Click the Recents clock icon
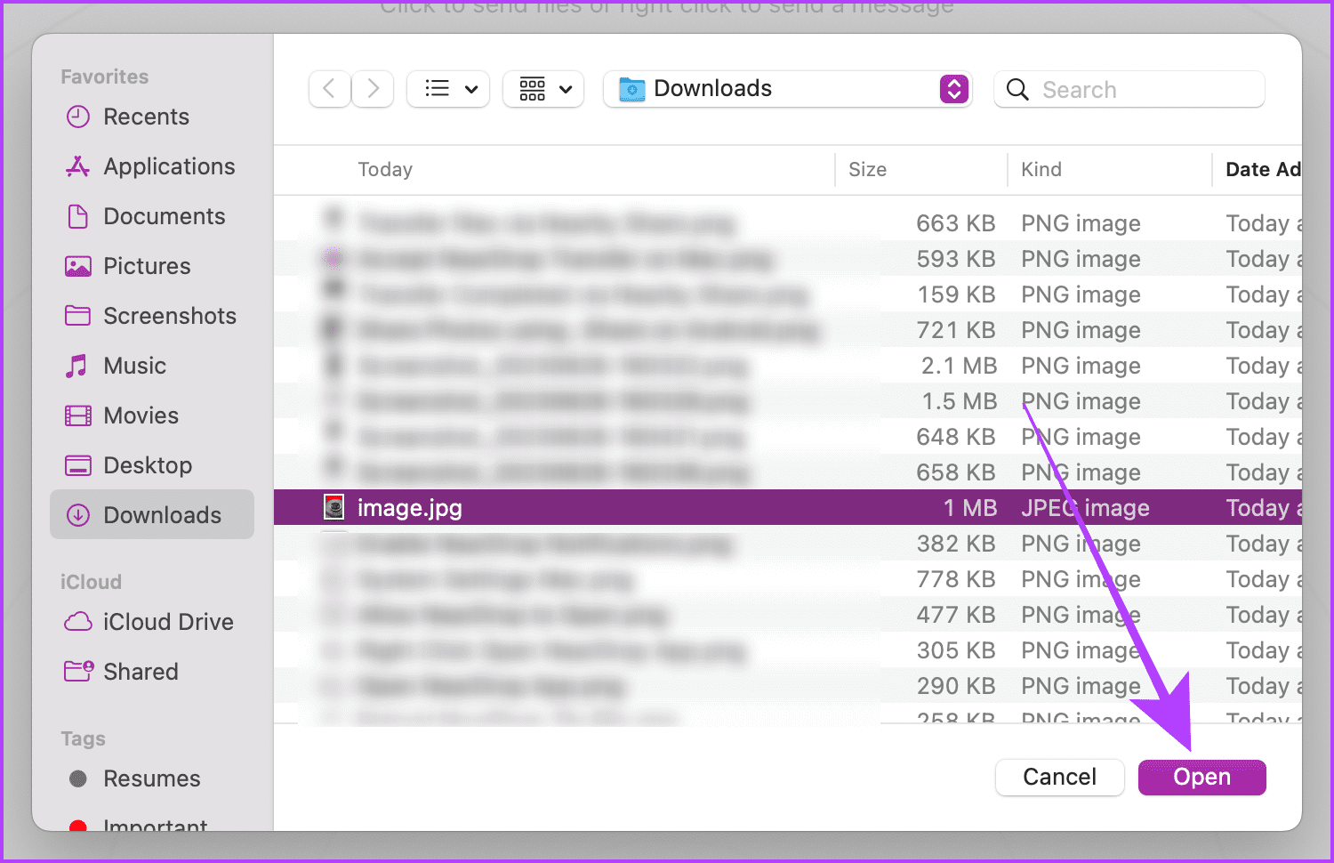Image resolution: width=1334 pixels, height=863 pixels. 78,117
